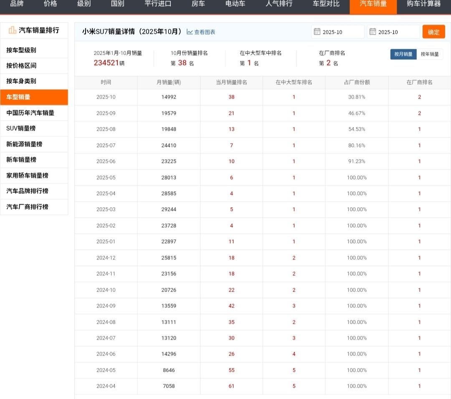Screen dimensions: 451x399
Task: Select 汽车厂商排行榜 in sidebar
Action: click(x=27, y=207)
